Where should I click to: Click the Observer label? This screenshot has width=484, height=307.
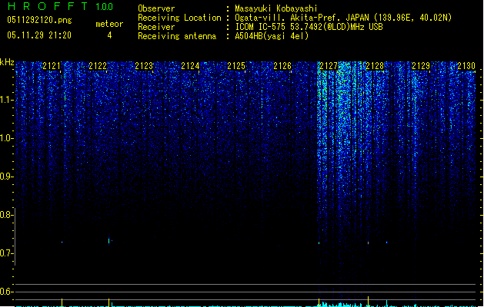156,8
